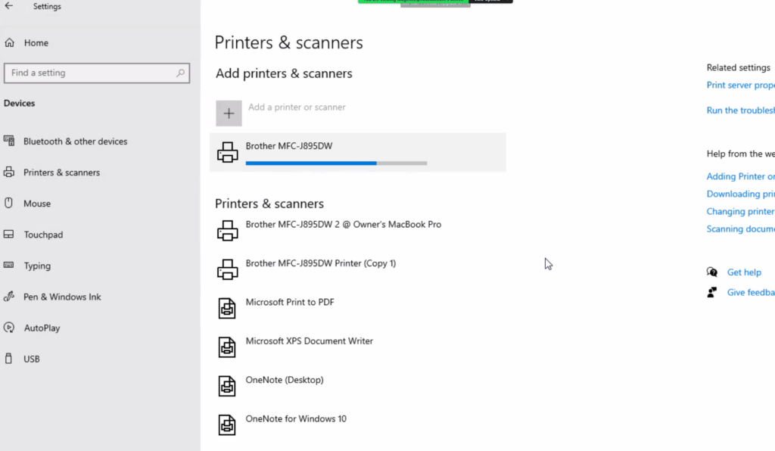Open Print server properties link
Screen dimensions: 775x451
point(740,86)
